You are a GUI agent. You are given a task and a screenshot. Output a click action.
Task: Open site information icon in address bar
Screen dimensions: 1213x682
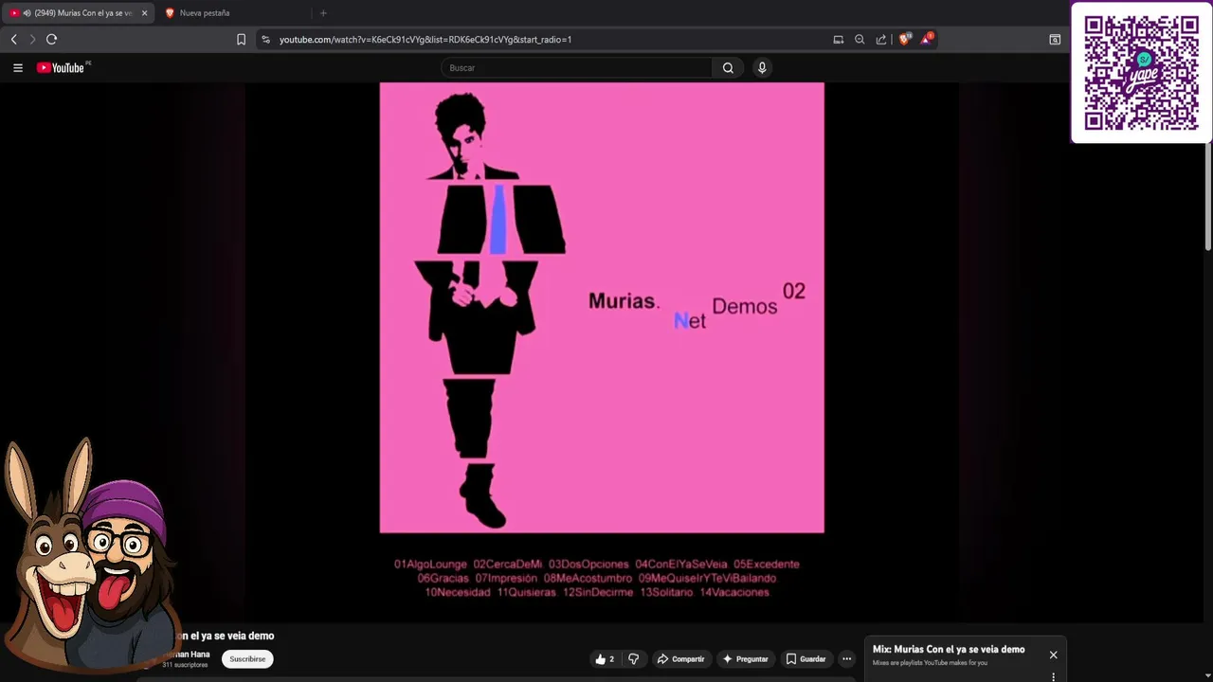(x=265, y=40)
